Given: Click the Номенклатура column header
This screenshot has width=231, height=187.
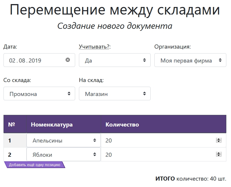Looking at the screenshot, I should tap(52, 124).
